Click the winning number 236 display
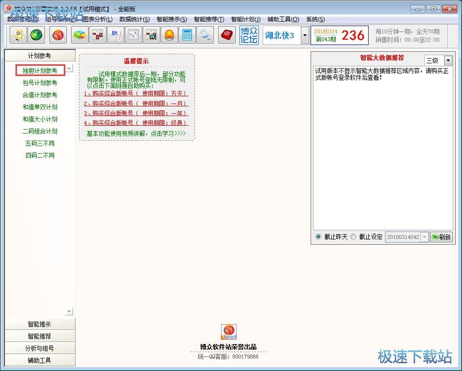This screenshot has height=371, width=462. (353, 35)
